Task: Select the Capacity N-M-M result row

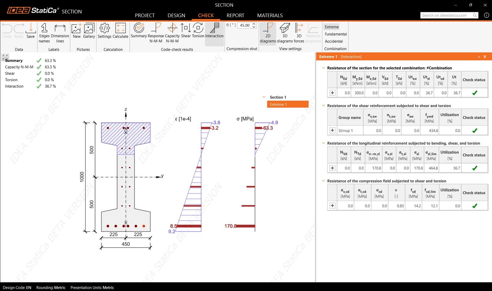Action: [x=30, y=67]
